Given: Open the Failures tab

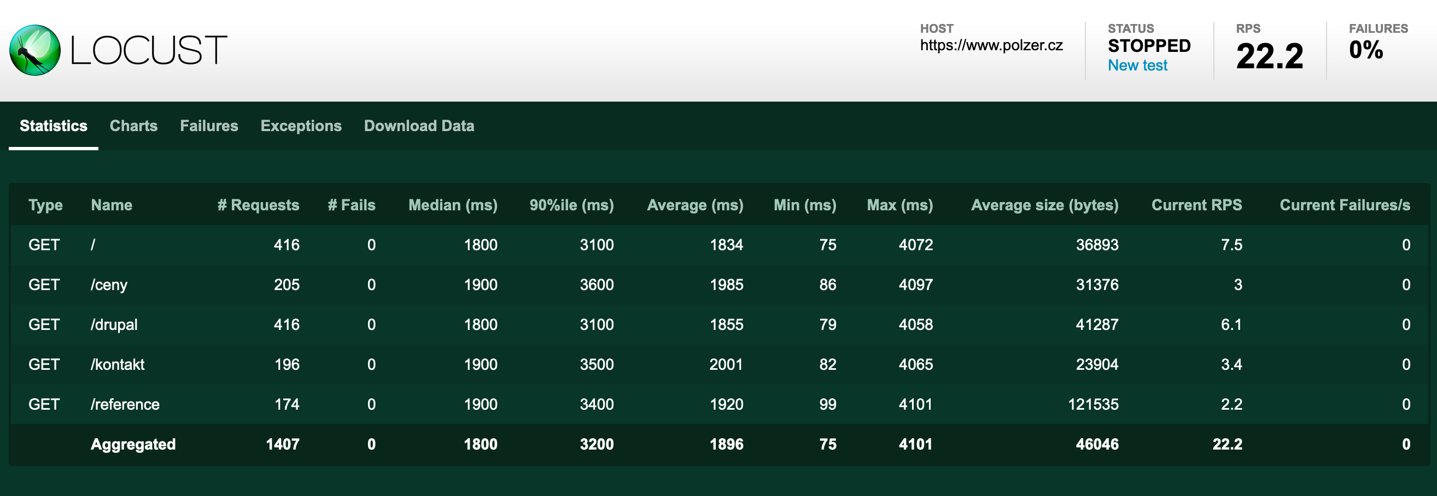Looking at the screenshot, I should pyautogui.click(x=209, y=126).
